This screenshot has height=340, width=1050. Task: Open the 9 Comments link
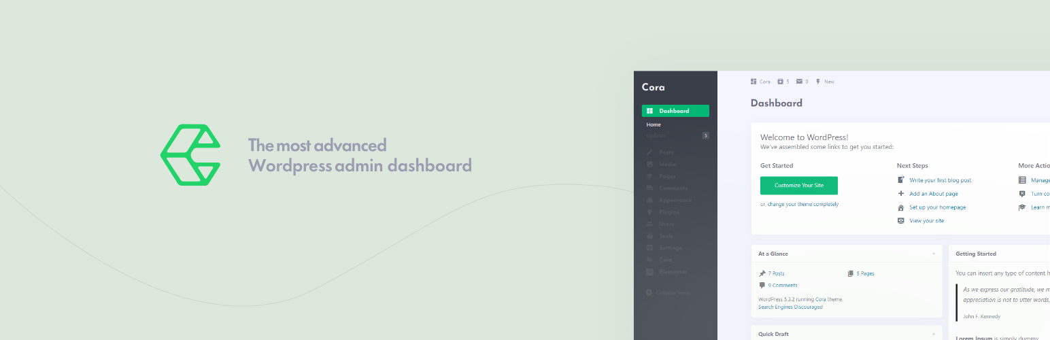(x=783, y=286)
